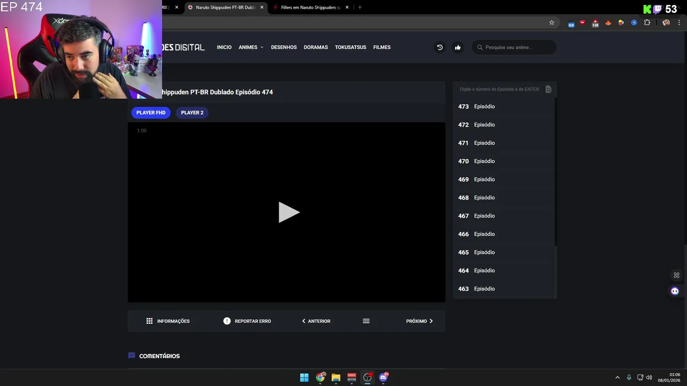Viewport: 687px width, 386px height.
Task: Switch to the Naruto Shippuden PT-BR tab
Action: 225,8
